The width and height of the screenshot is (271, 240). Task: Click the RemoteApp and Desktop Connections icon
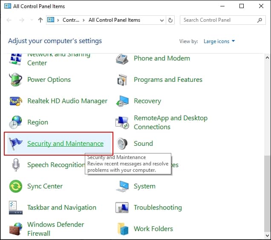122,122
